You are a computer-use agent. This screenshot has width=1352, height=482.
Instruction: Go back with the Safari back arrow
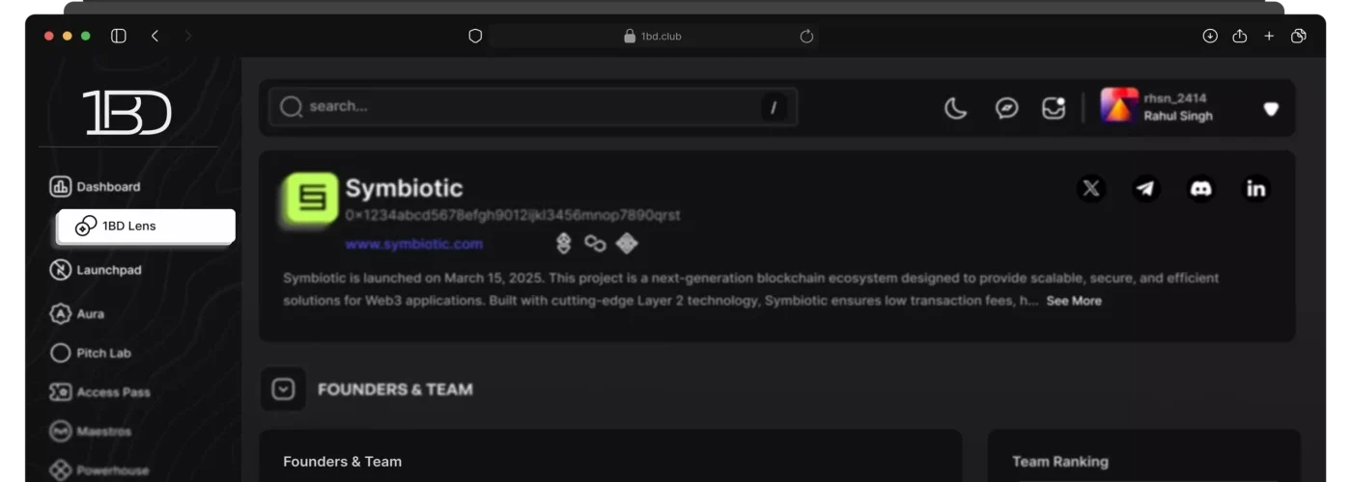155,36
